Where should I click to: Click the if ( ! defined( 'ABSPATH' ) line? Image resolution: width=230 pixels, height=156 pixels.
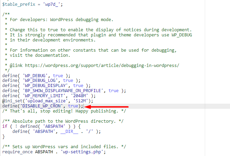(x=41, y=126)
